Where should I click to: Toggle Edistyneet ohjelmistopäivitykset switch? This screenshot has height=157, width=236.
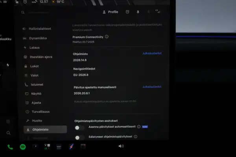79,138
